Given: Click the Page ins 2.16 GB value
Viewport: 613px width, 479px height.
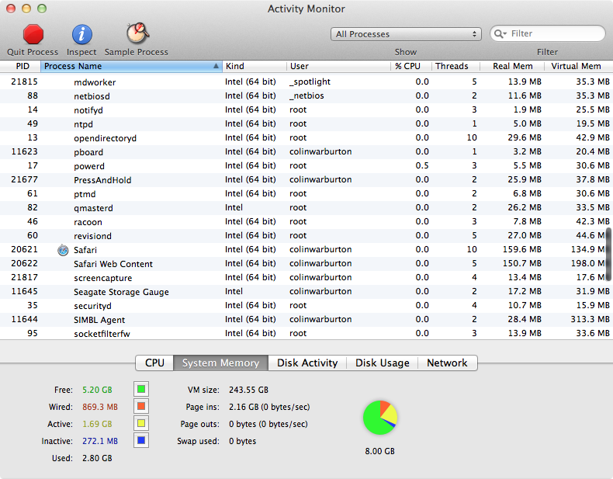Looking at the screenshot, I should (269, 407).
